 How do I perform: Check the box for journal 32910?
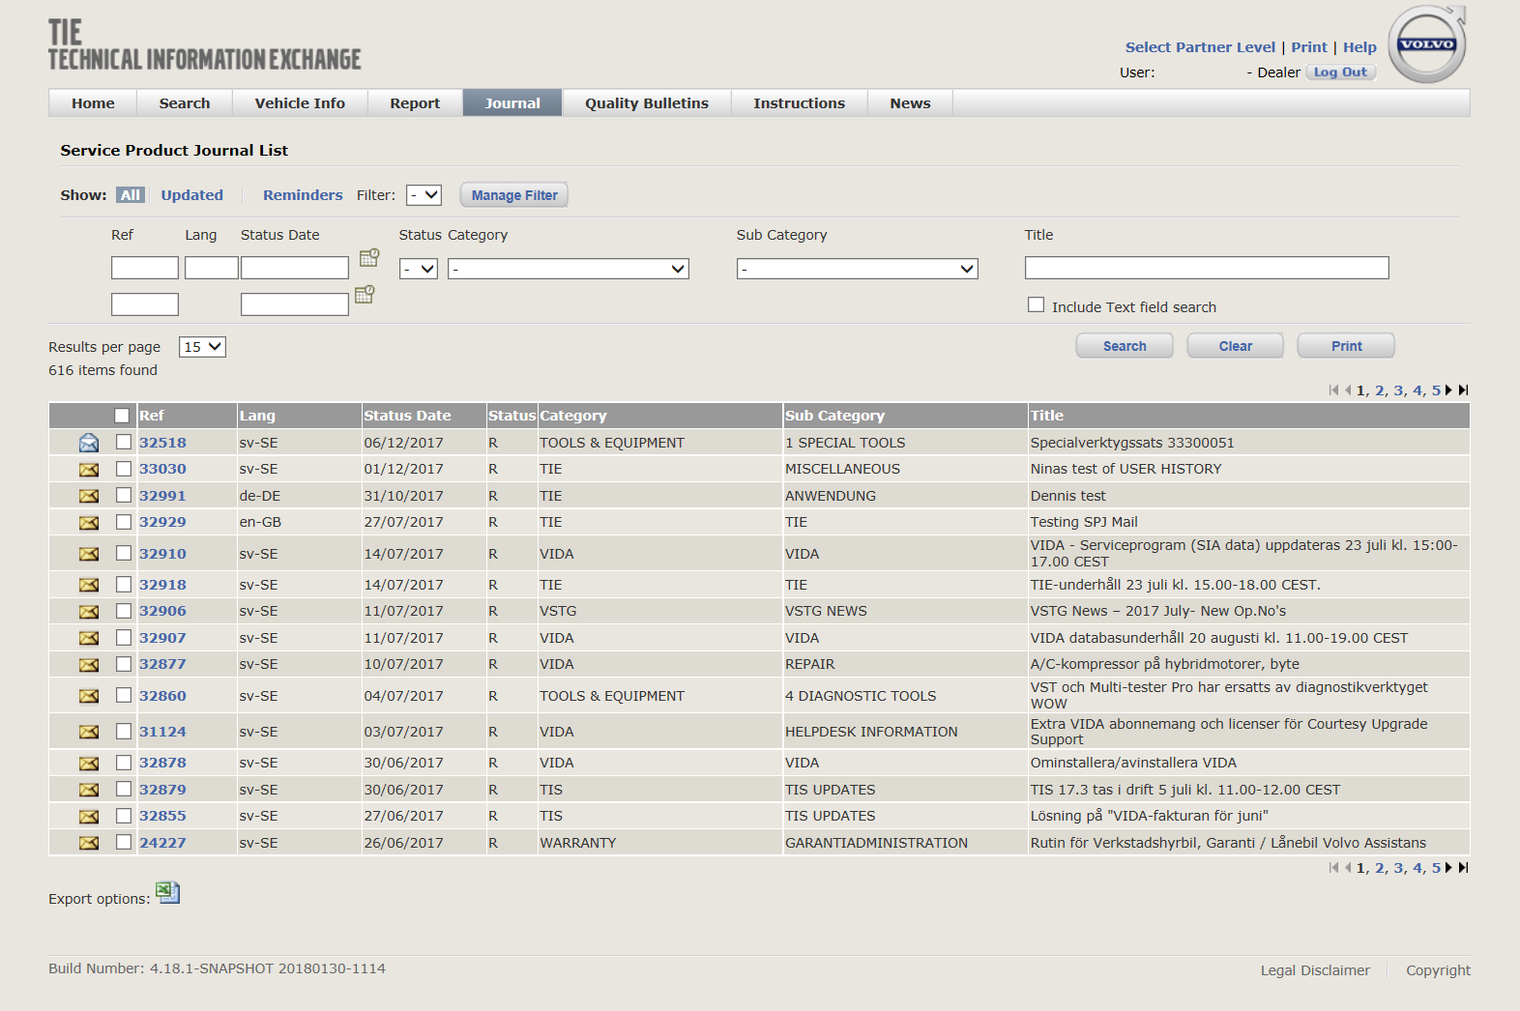124,553
